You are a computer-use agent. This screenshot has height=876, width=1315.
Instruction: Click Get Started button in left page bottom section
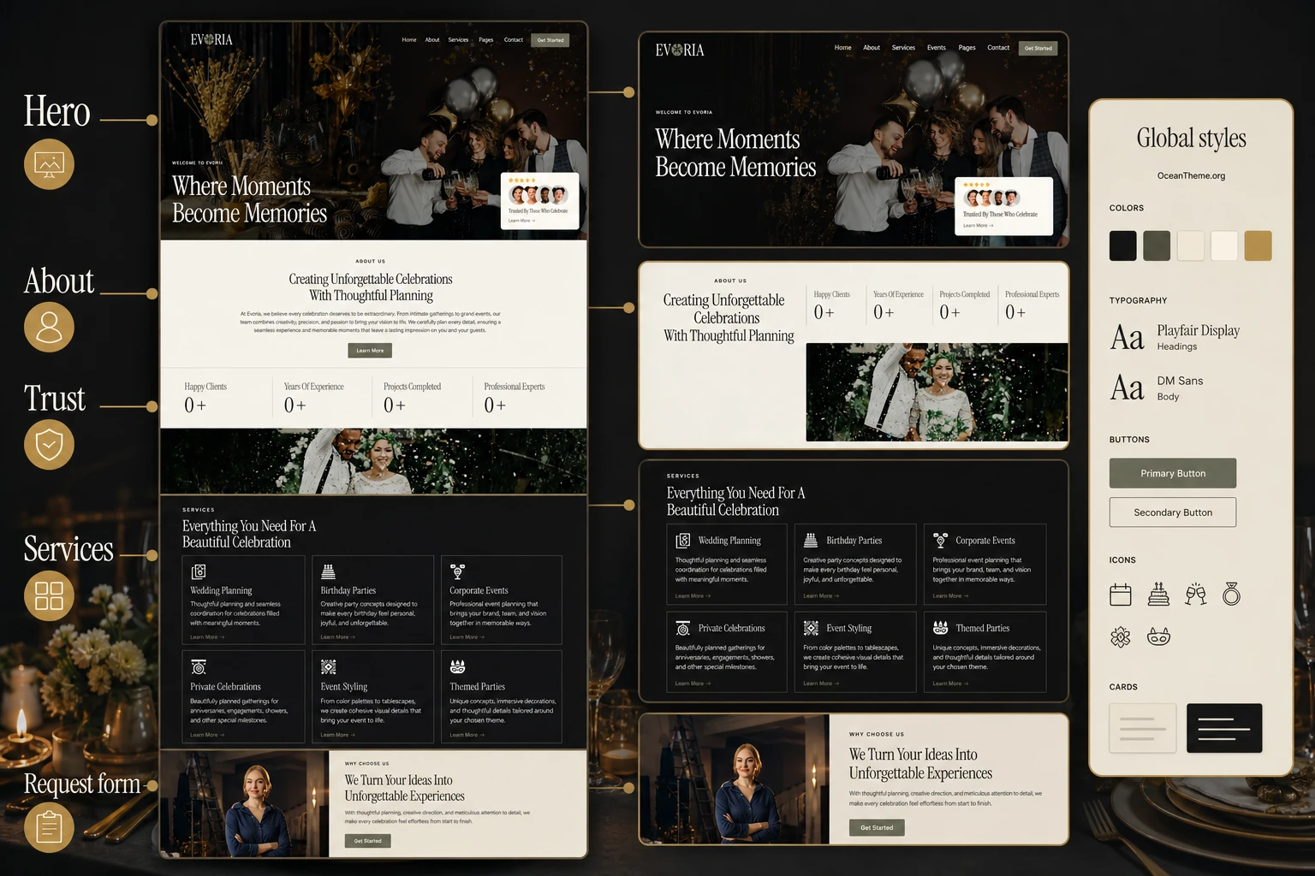[368, 841]
